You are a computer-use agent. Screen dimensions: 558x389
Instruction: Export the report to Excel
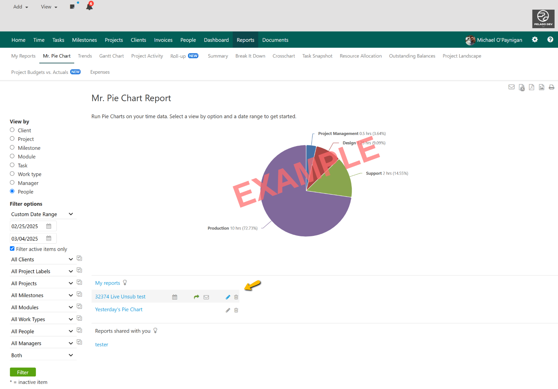click(522, 87)
